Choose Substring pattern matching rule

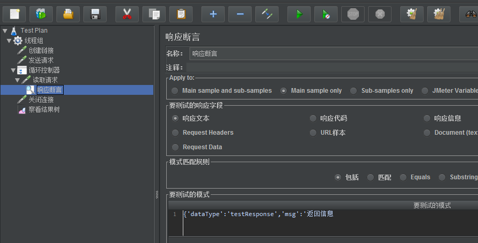coord(442,177)
